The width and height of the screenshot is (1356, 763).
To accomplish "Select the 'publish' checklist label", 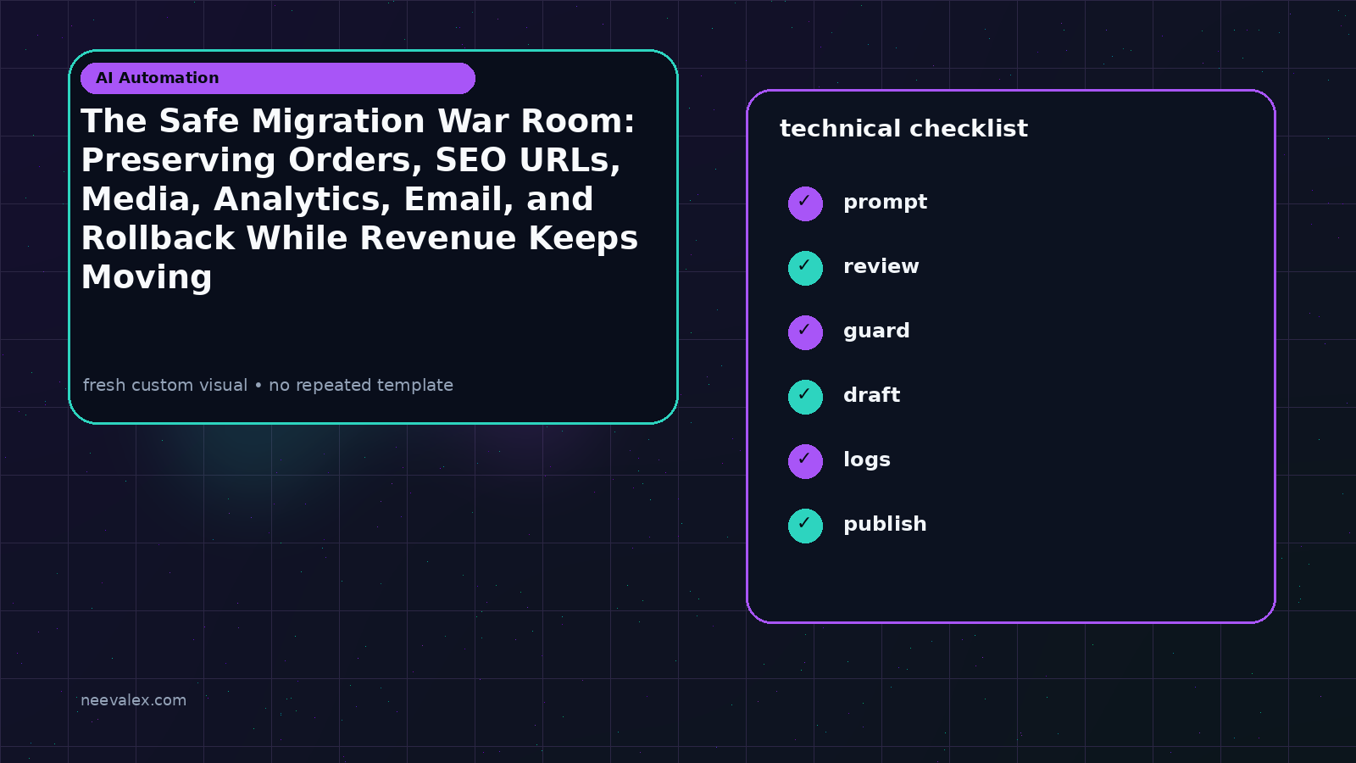I will pos(885,524).
